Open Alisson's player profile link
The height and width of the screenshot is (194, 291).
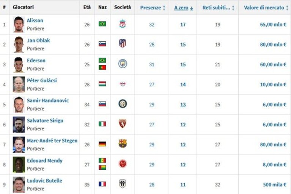click(35, 20)
